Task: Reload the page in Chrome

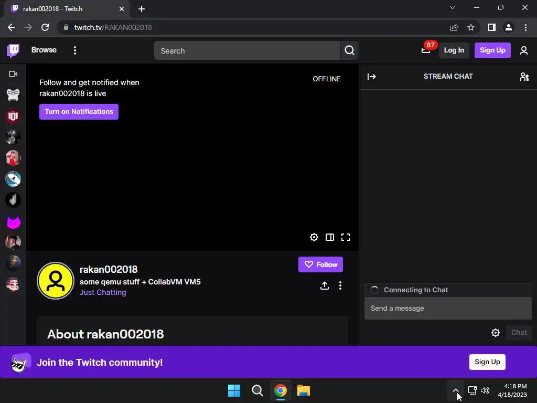Action: [x=45, y=27]
